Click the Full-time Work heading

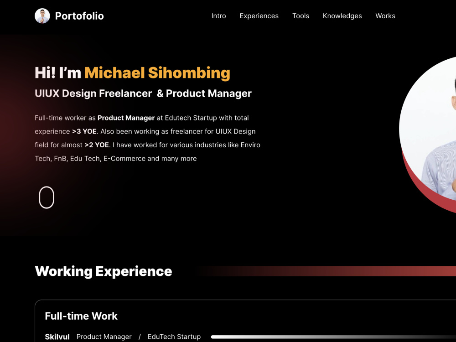(81, 316)
